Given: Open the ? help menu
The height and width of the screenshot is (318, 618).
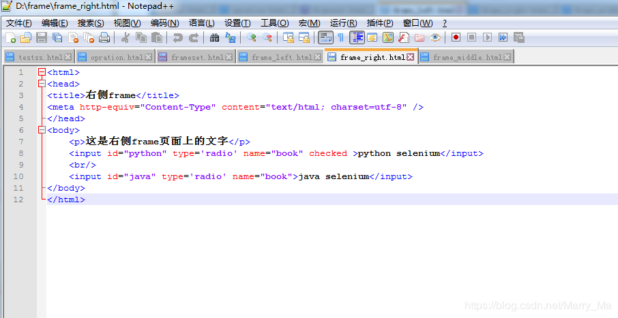Looking at the screenshot, I should pyautogui.click(x=445, y=23).
